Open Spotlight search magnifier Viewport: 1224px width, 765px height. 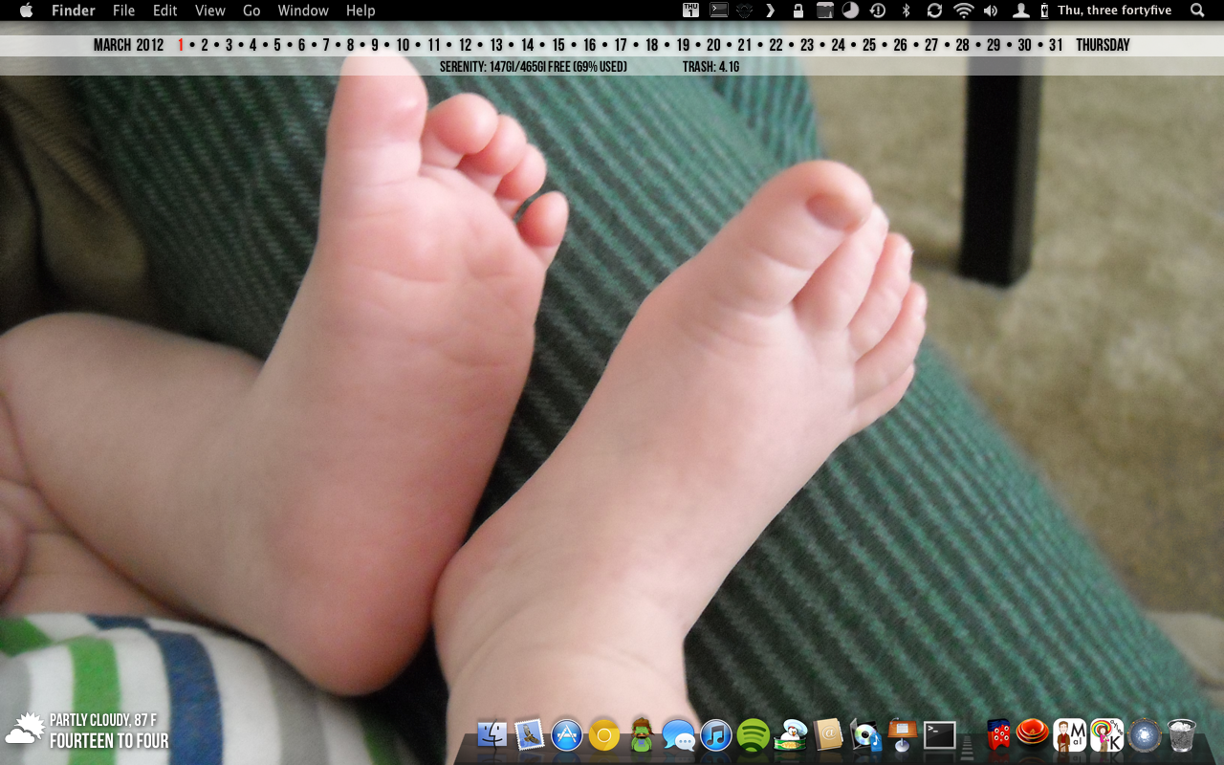[x=1197, y=11]
